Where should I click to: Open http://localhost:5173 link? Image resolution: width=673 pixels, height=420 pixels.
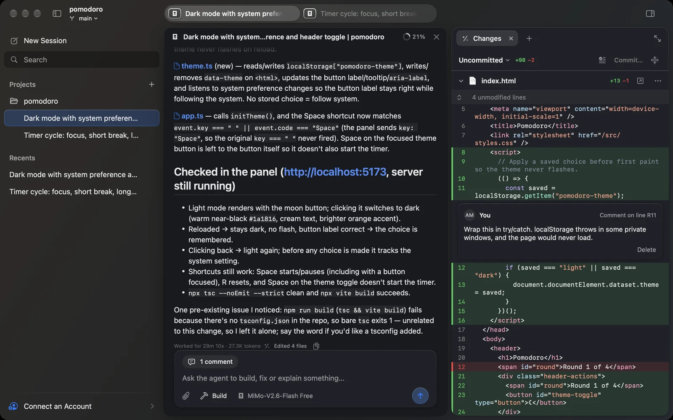335,172
